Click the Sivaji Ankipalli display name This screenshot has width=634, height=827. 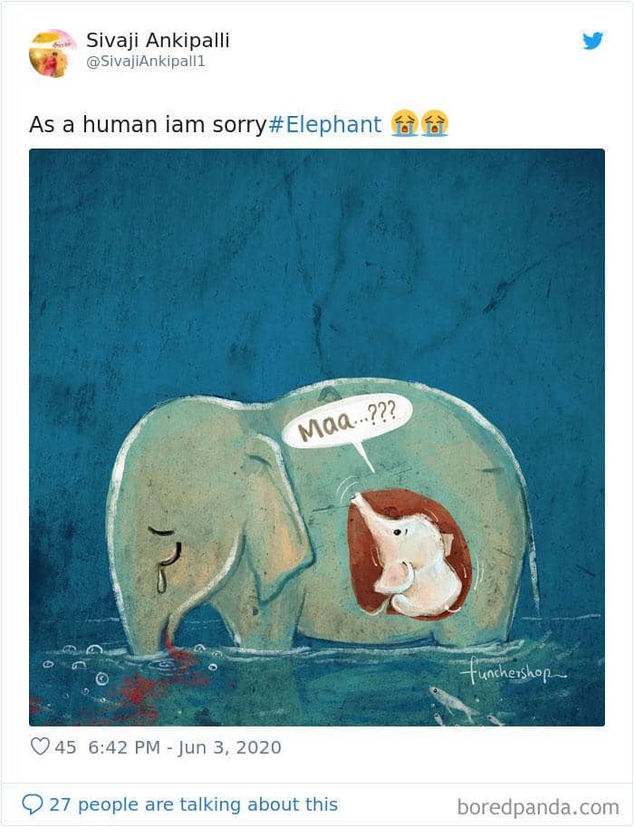tap(158, 40)
